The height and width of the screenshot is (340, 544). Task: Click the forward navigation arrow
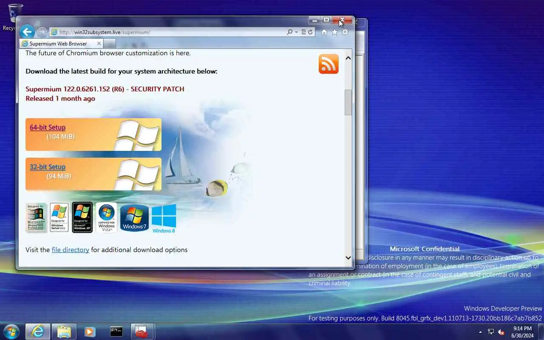(42, 32)
